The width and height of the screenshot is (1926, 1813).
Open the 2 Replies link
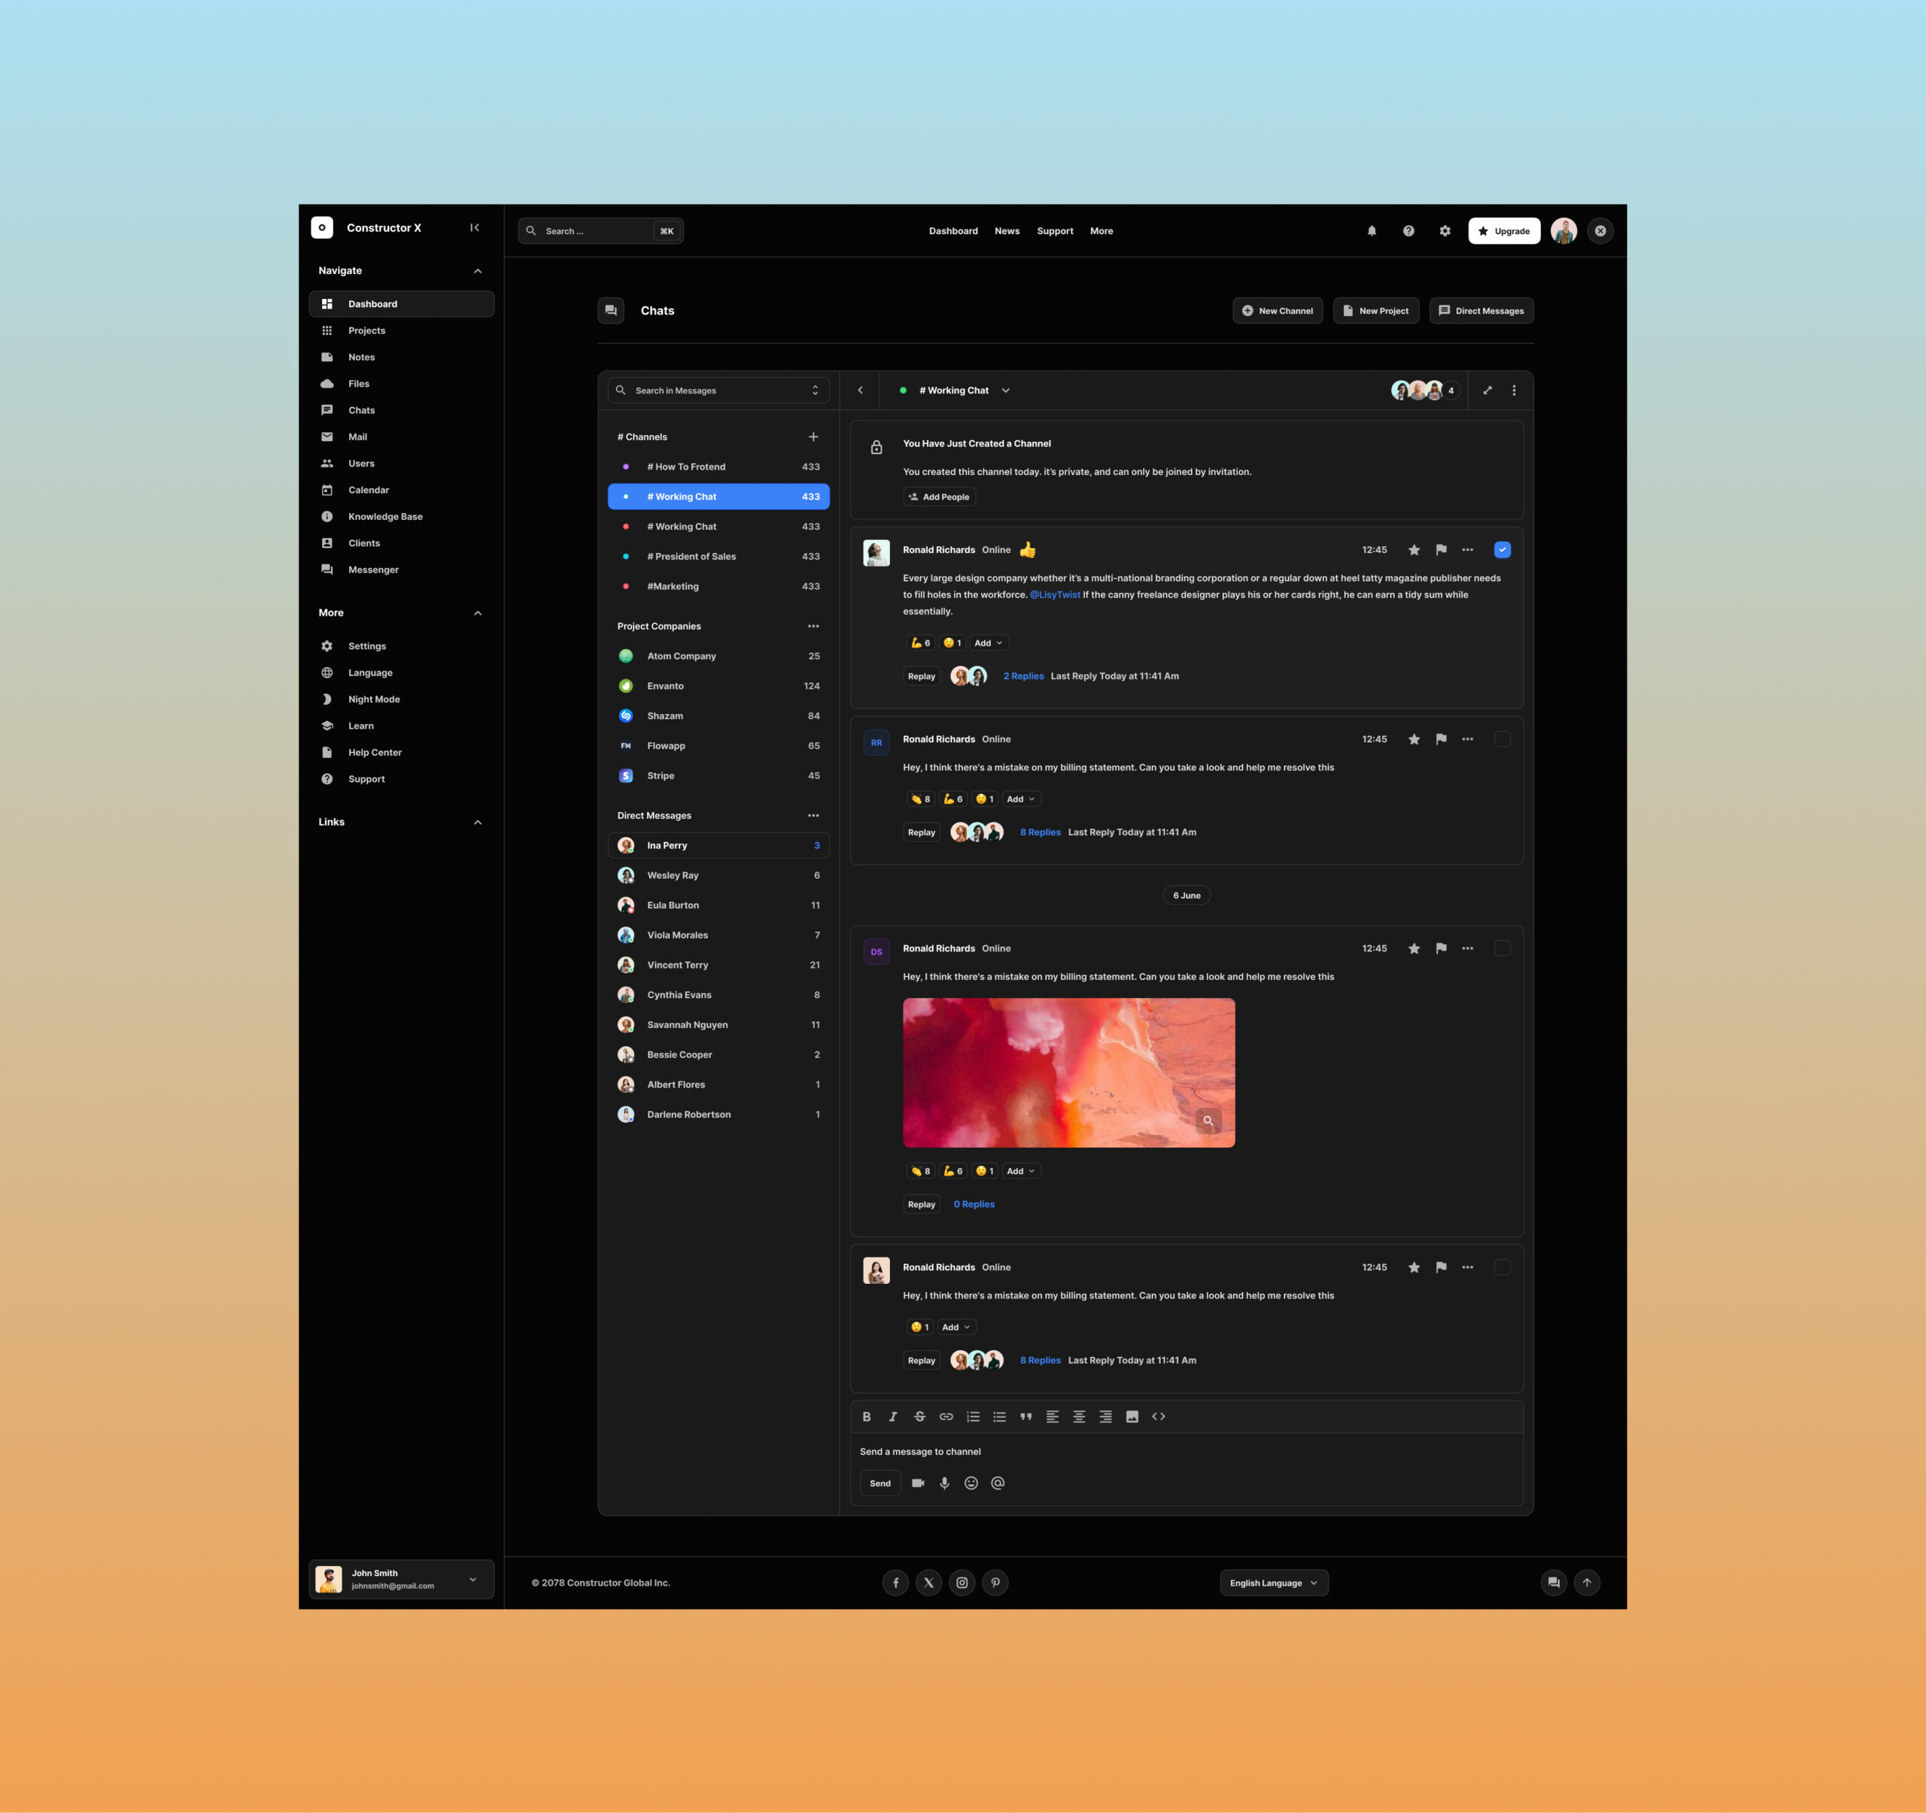[x=1023, y=677]
